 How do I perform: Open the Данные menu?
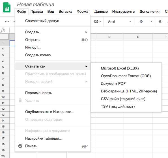tap(101, 12)
